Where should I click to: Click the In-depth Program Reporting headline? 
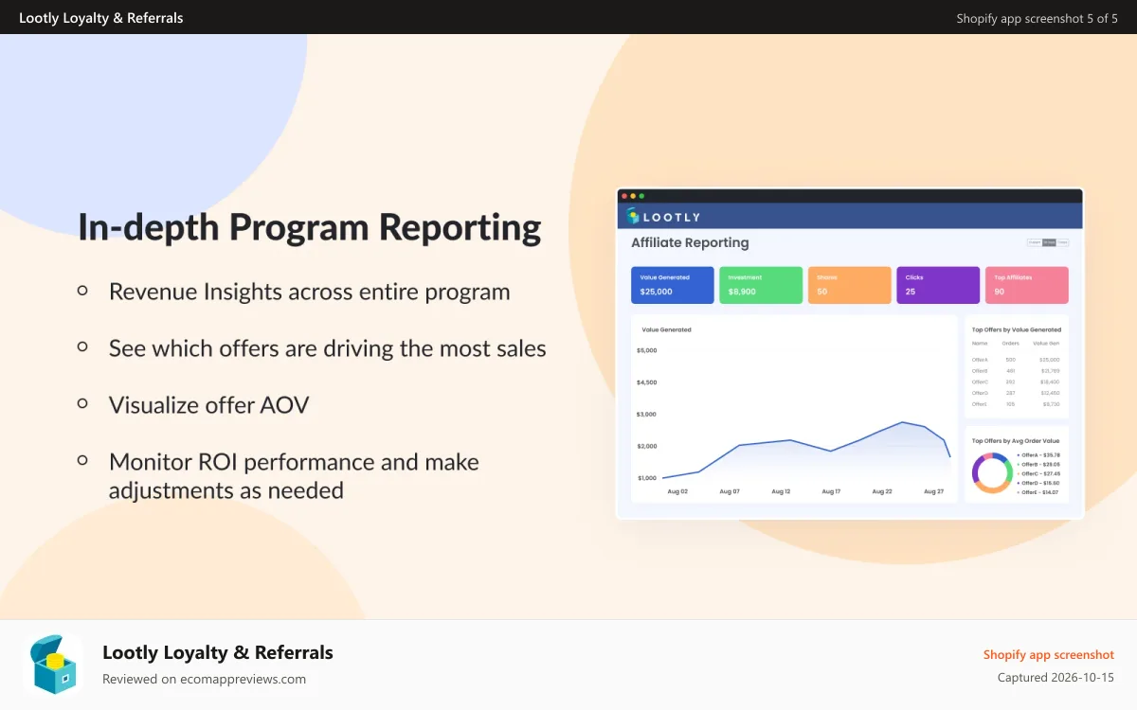[310, 228]
